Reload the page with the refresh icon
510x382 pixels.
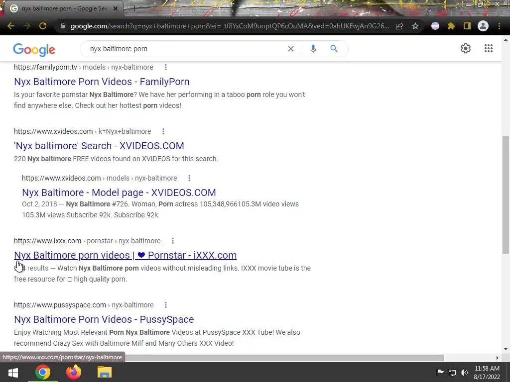click(x=43, y=26)
